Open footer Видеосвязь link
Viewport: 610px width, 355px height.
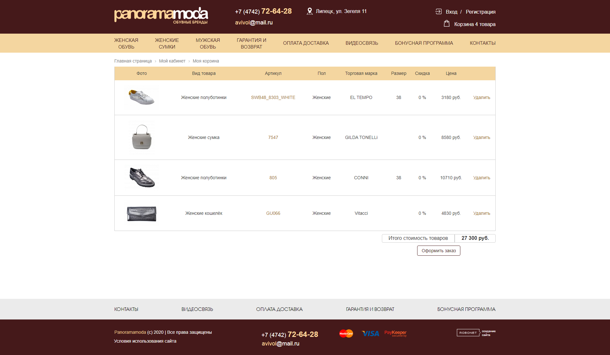197,309
